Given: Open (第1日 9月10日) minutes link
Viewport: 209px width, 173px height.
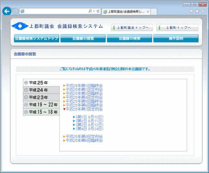Looking at the screenshot, I should point(90,117).
